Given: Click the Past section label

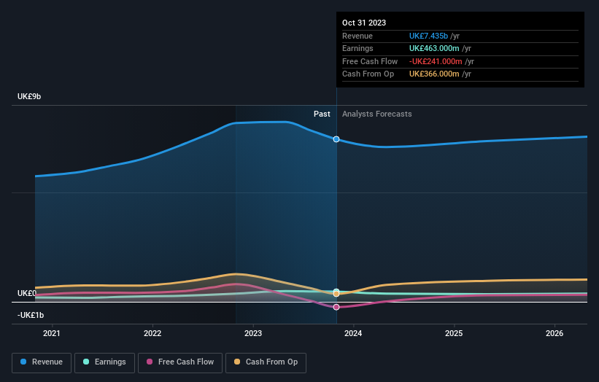Looking at the screenshot, I should (322, 114).
